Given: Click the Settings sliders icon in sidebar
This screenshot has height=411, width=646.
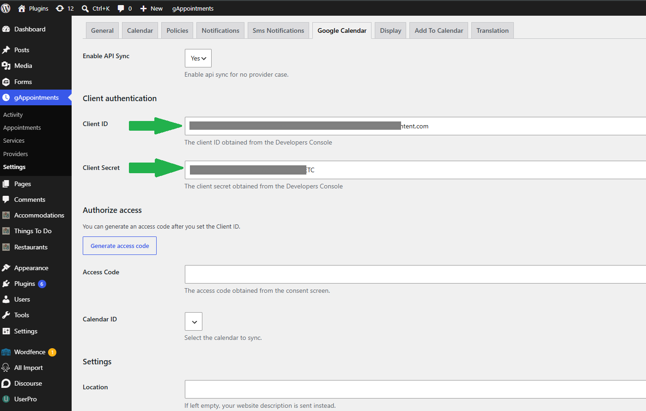Looking at the screenshot, I should (6, 331).
